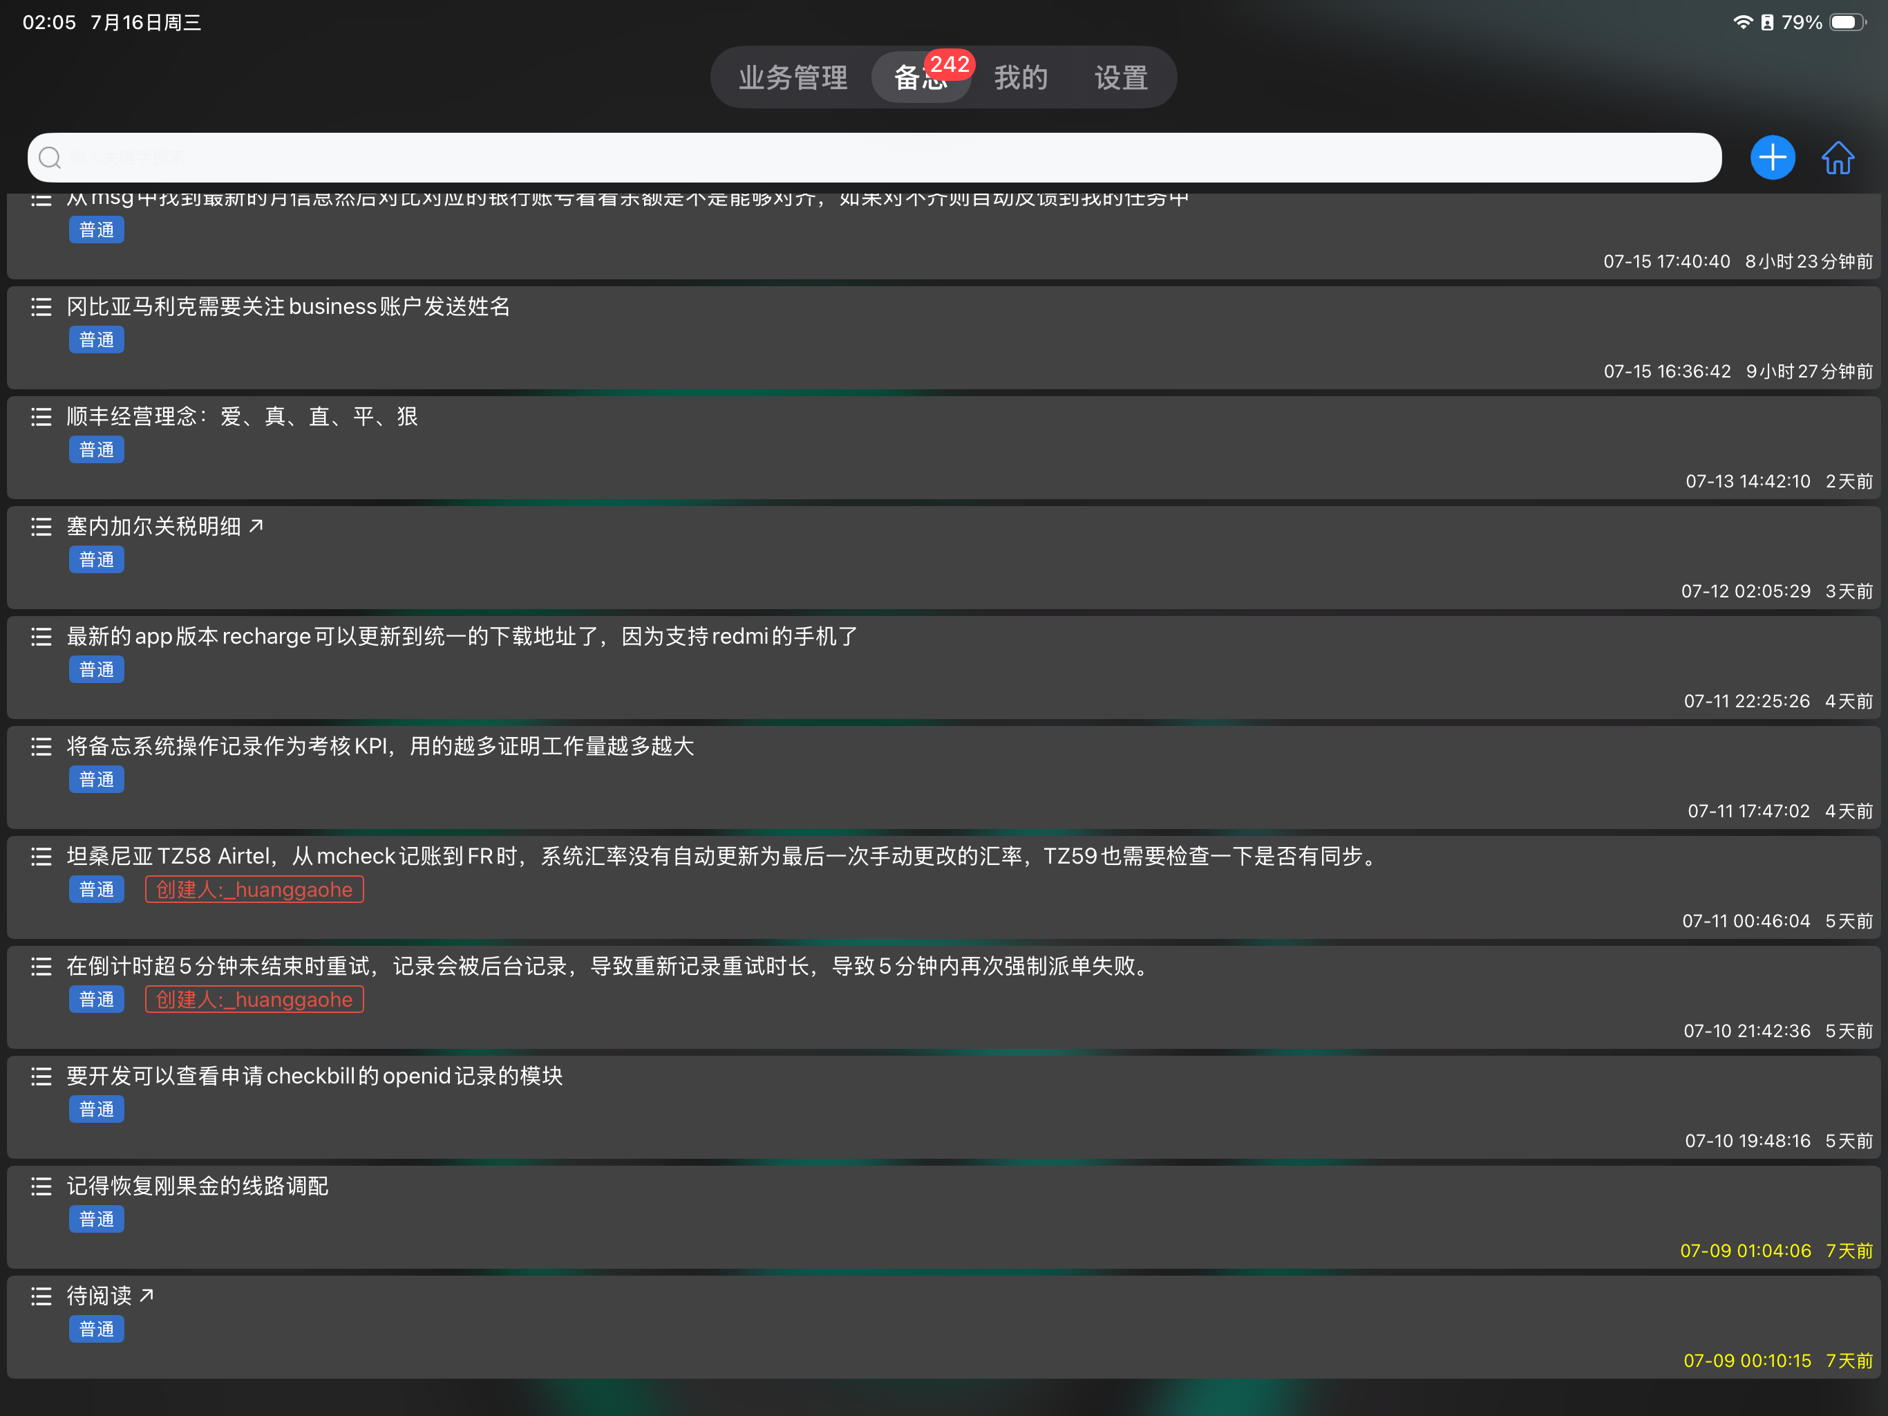Click timestamp 07-11 00:46:04
The height and width of the screenshot is (1416, 1888).
tap(1746, 922)
